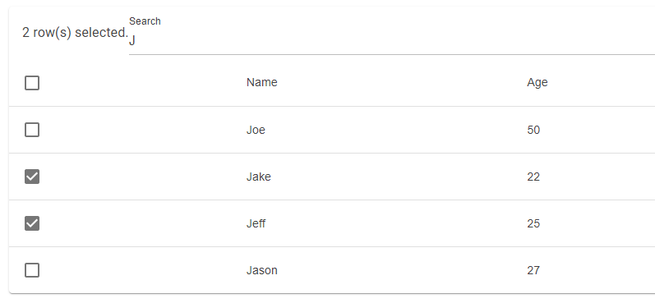Tick the checkbox next to Jason
655x303 pixels.
pos(32,270)
